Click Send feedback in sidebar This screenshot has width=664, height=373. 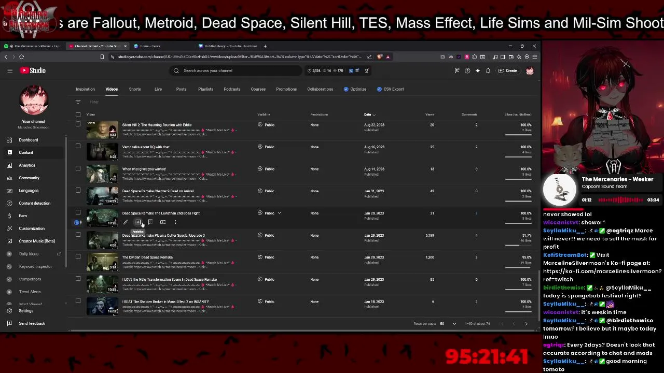click(32, 323)
